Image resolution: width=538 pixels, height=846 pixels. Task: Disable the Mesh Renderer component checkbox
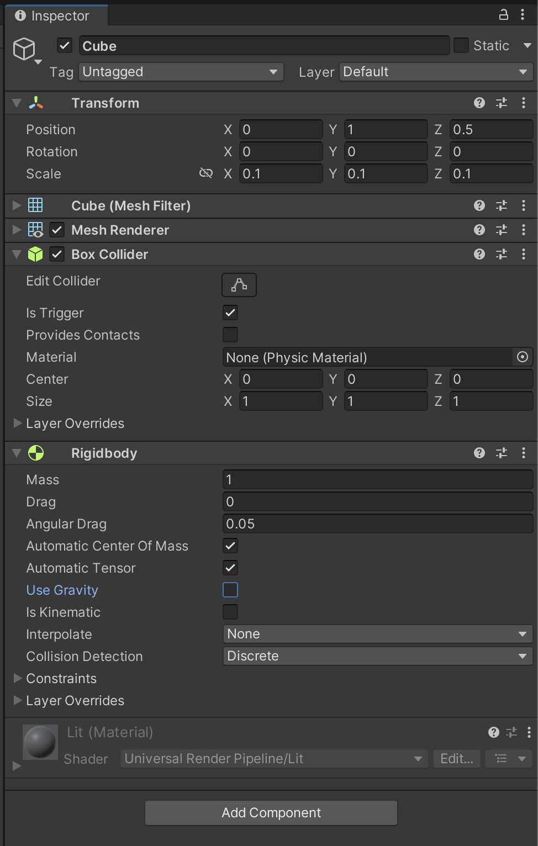tap(57, 230)
